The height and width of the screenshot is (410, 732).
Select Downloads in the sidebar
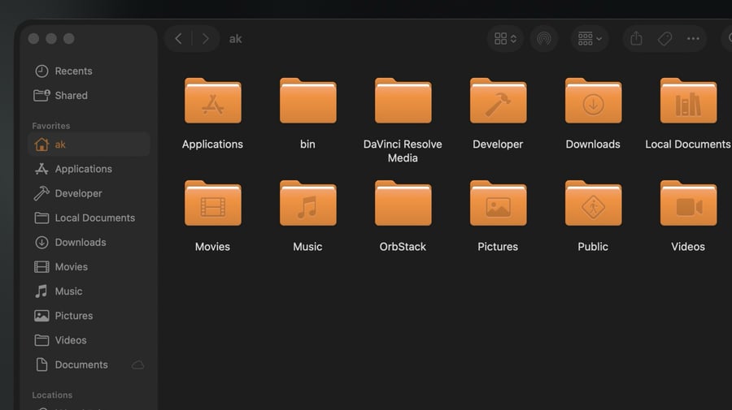pyautogui.click(x=89, y=242)
